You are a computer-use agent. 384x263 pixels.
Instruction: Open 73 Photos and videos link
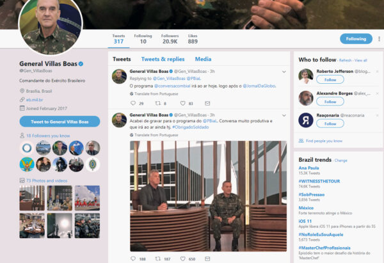pos(47,180)
